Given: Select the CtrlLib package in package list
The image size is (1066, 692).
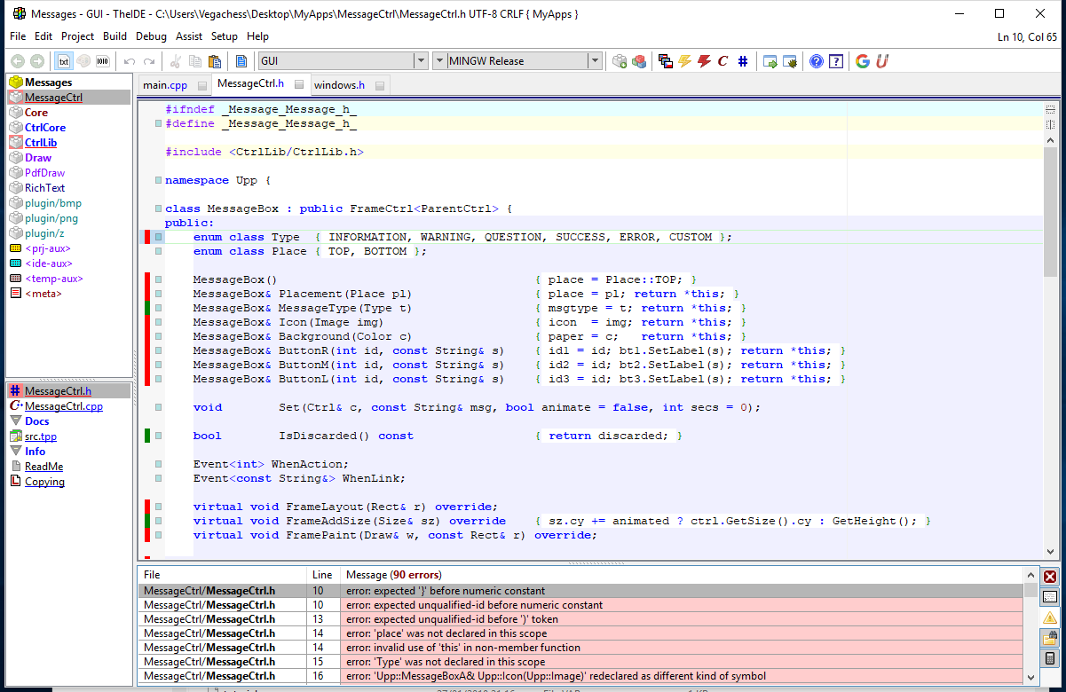Looking at the screenshot, I should point(41,143).
